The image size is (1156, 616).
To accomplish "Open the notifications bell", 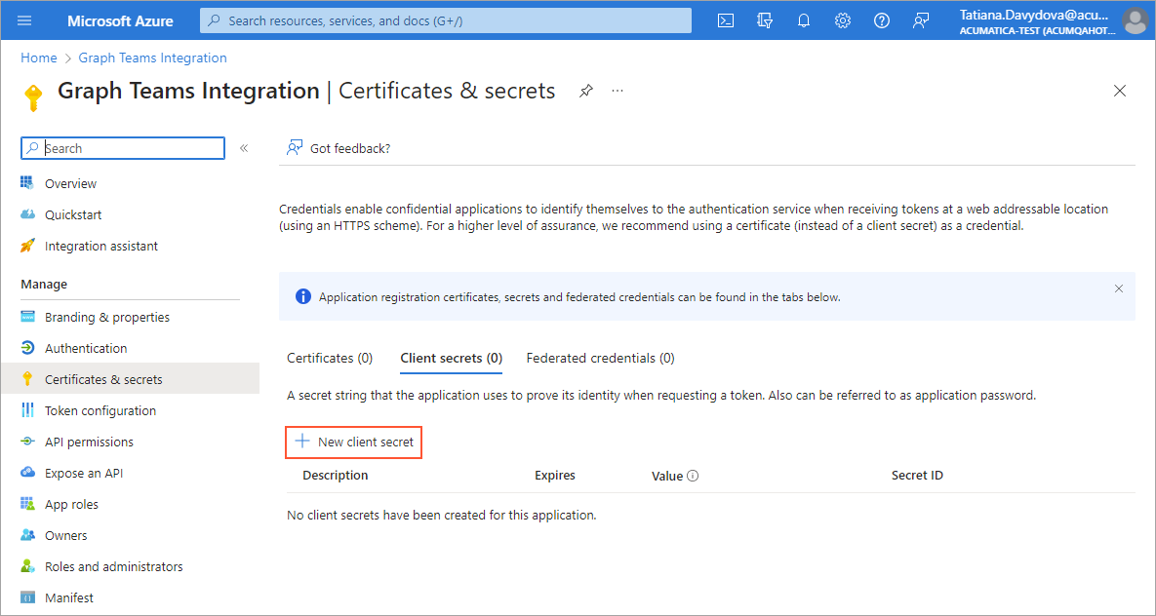I will tap(804, 20).
